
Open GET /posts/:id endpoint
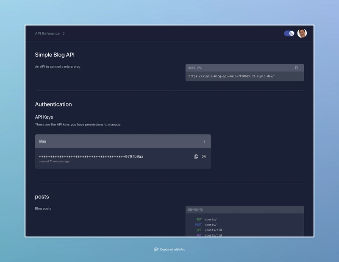coord(209,230)
